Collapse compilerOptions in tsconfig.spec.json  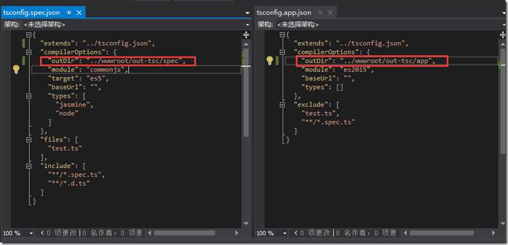[29, 52]
